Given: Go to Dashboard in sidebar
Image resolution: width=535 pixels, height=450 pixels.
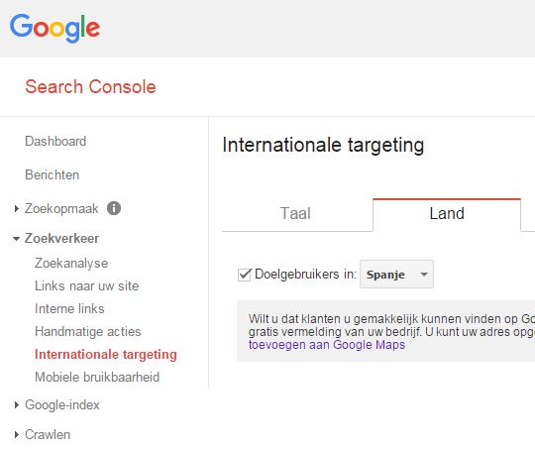Looking at the screenshot, I should click(55, 141).
